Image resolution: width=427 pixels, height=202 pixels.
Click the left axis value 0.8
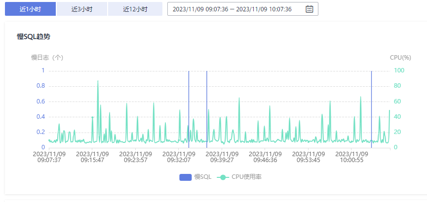pos(40,86)
